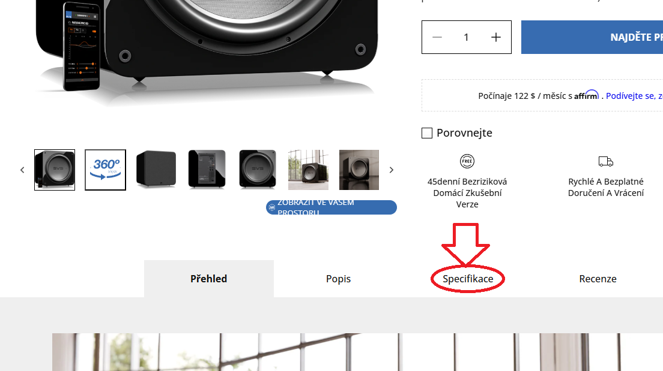The image size is (663, 371).
Task: Open the Recenze tab
Action: pos(598,279)
